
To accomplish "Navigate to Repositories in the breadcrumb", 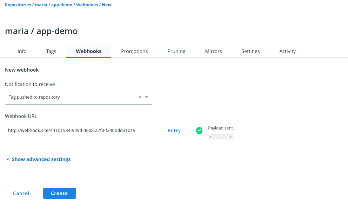I will (18, 5).
